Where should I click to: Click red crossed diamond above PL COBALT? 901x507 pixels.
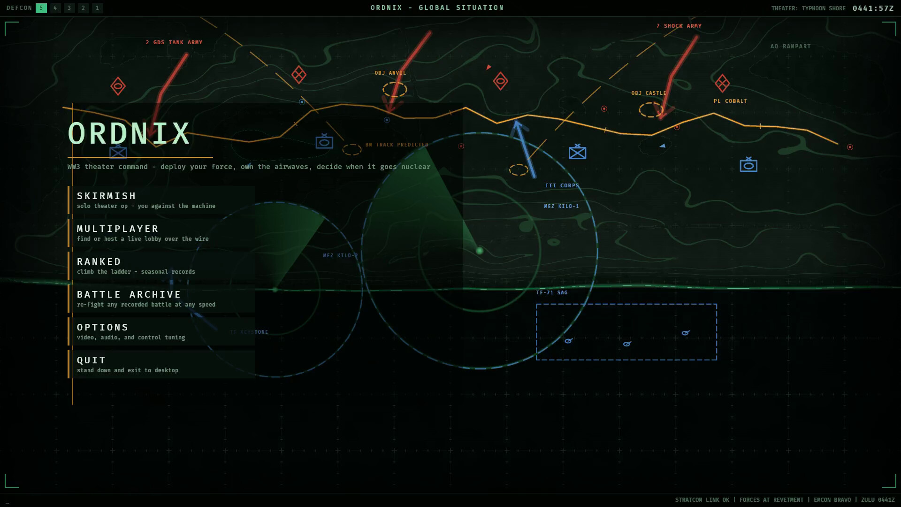pos(722,83)
